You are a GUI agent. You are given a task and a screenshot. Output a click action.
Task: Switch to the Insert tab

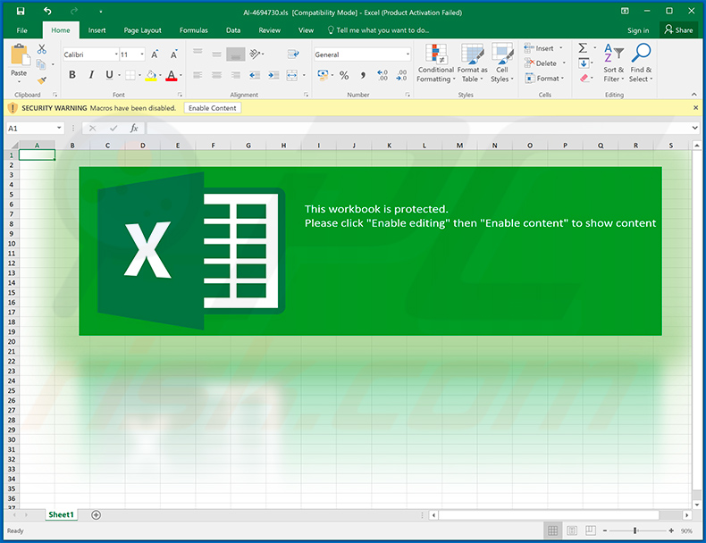coord(97,30)
